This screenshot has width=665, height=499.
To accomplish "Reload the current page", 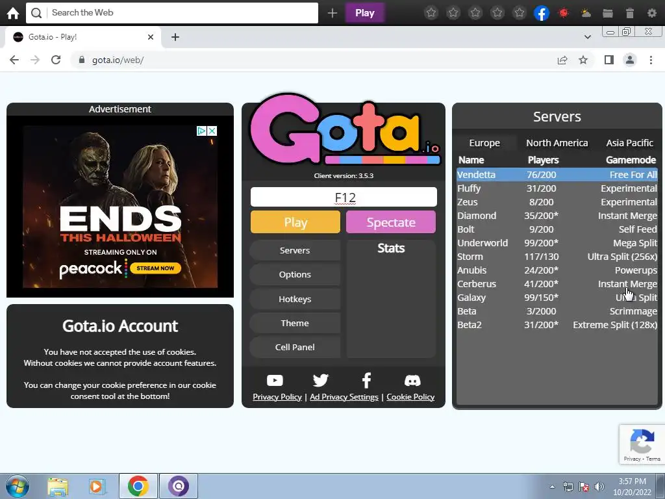I will pos(56,60).
